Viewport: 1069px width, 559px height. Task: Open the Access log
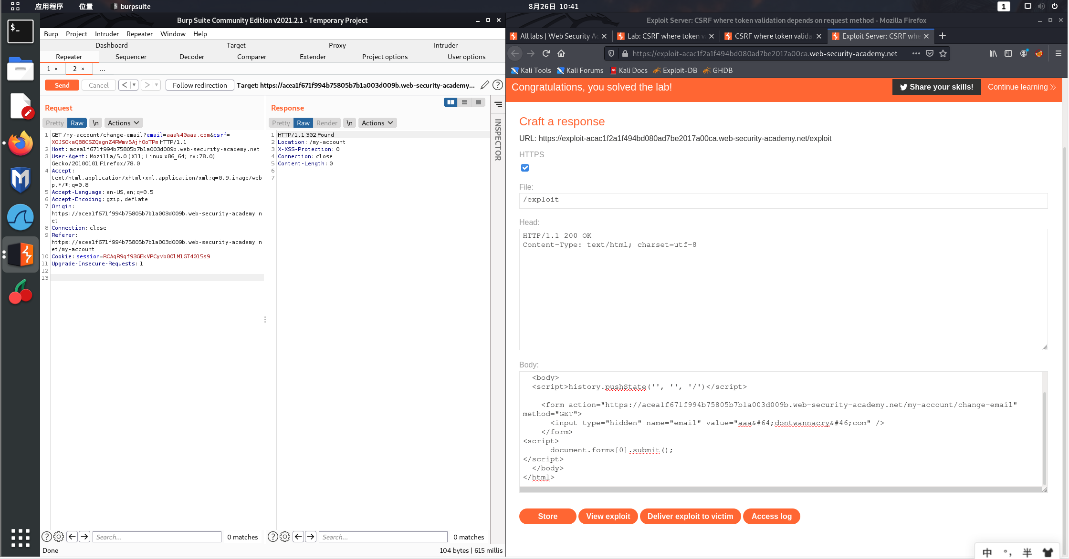(x=771, y=516)
